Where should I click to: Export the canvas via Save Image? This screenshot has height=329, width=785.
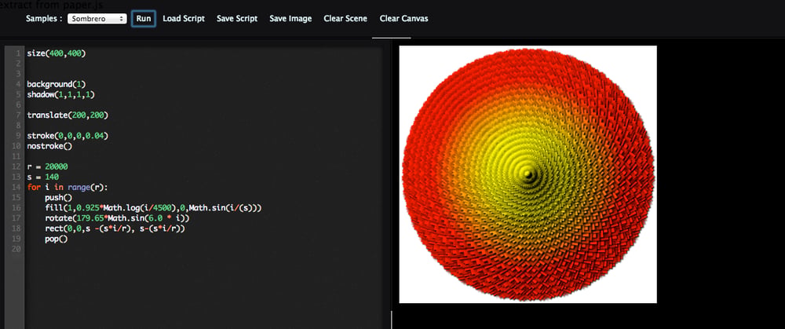(290, 19)
